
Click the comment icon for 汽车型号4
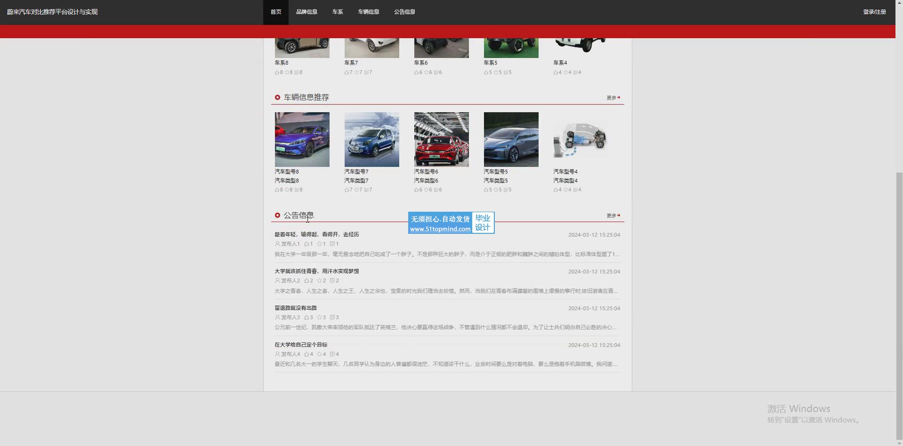[575, 190]
